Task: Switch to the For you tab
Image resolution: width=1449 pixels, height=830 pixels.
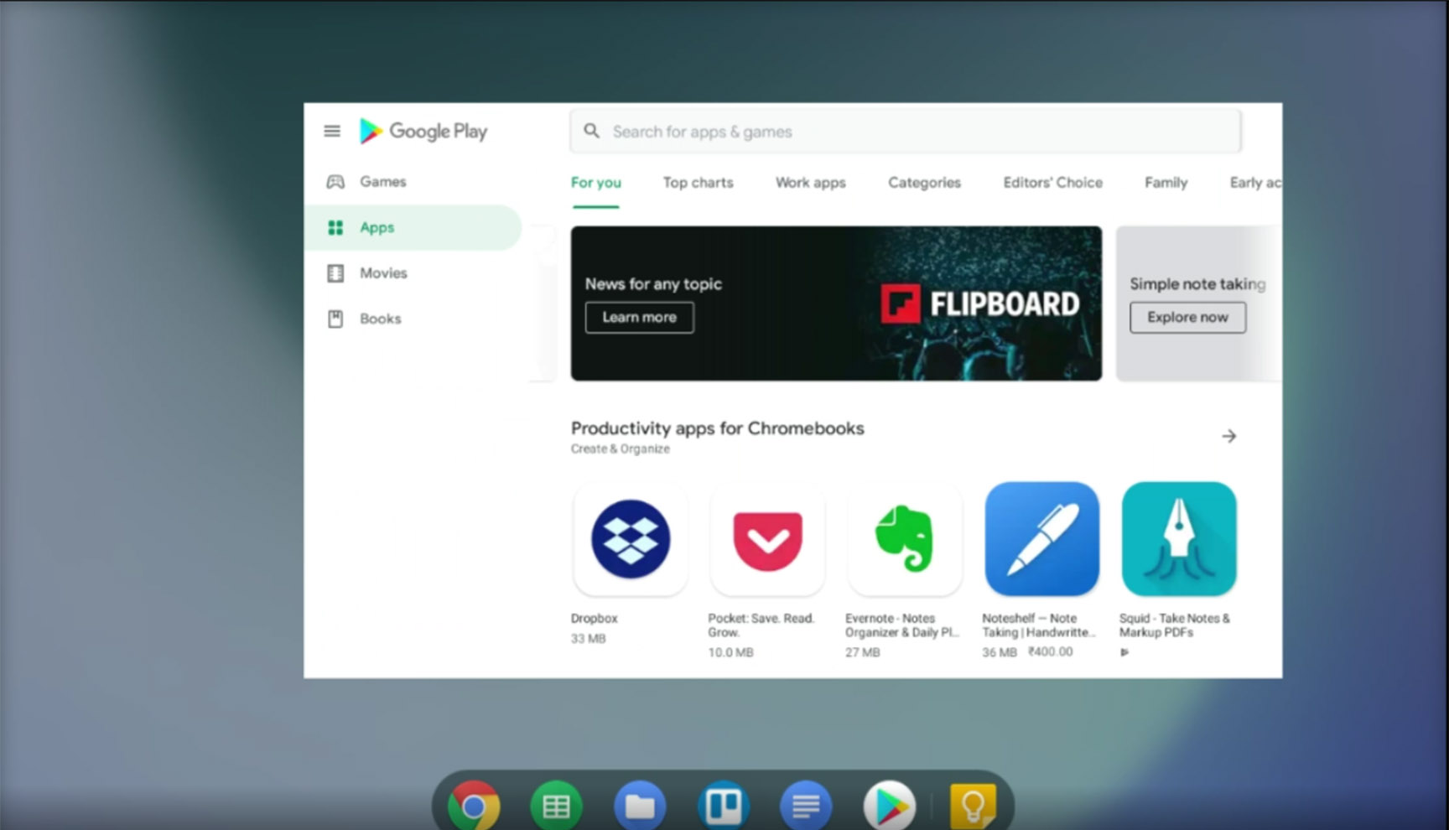Action: [x=596, y=183]
